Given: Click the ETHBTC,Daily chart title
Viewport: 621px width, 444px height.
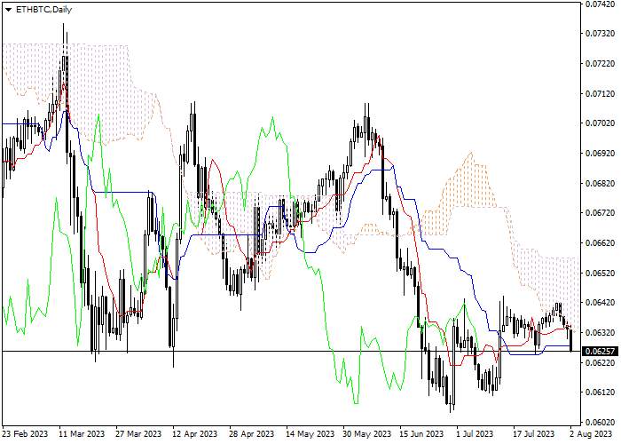Looking at the screenshot, I should click(43, 10).
